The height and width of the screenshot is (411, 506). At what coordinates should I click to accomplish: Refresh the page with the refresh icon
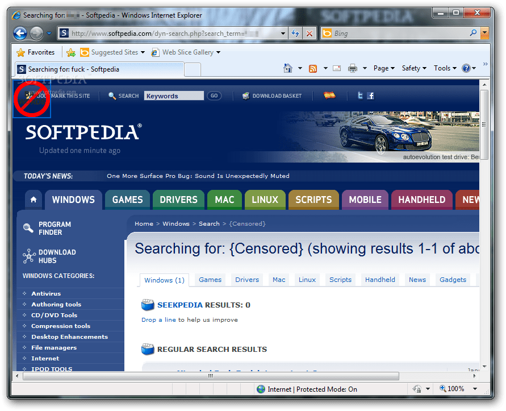(295, 34)
